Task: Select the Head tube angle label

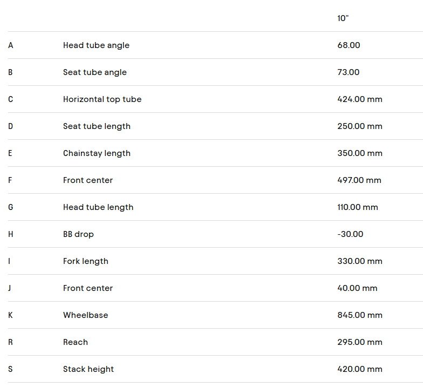Action: pos(96,45)
